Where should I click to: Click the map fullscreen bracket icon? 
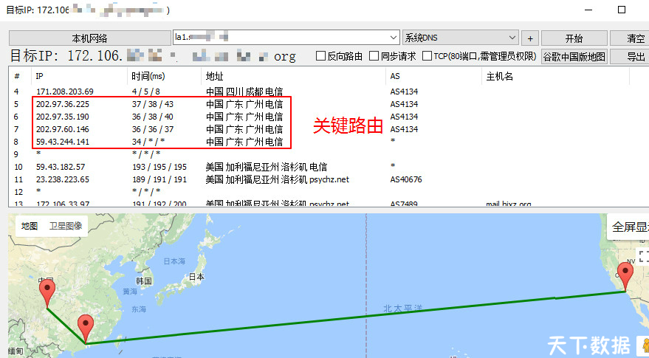[643, 256]
